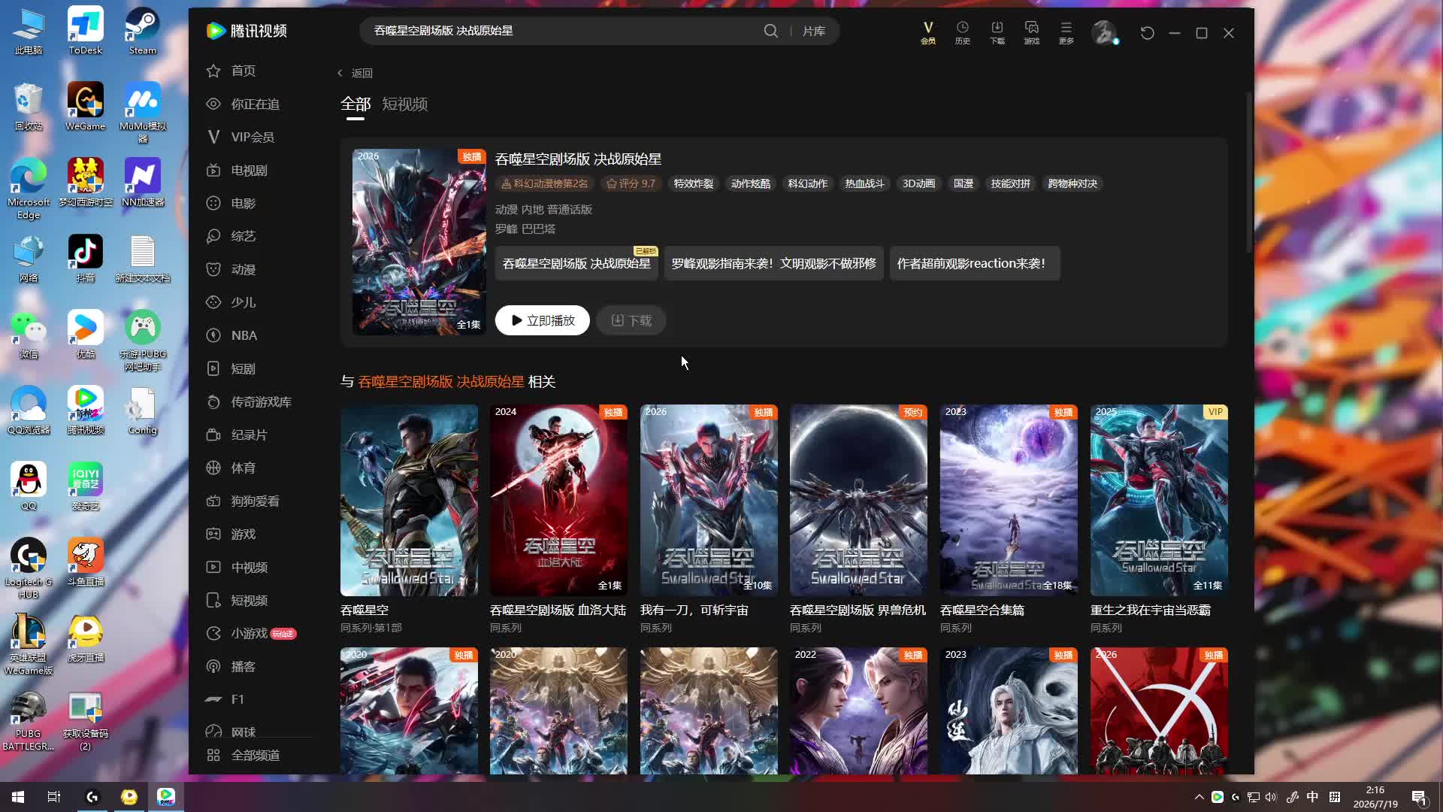The height and width of the screenshot is (812, 1443).
Task: Open the VIP 会员 icon in top bar
Action: [927, 32]
